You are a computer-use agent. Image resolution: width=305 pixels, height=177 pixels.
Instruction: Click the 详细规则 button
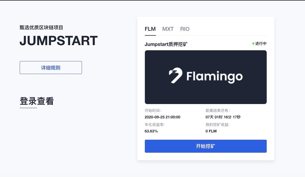51,68
